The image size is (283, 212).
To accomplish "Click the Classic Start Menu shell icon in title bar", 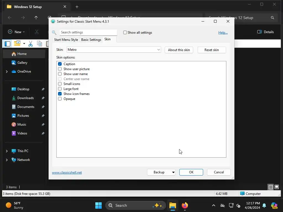I will 53,22.
